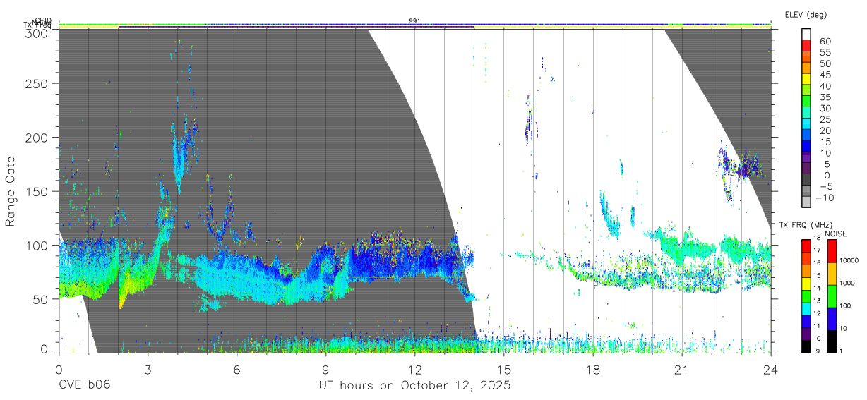Click the red swatch in ELEV color bar
This screenshot has width=867, height=400.
807,46
